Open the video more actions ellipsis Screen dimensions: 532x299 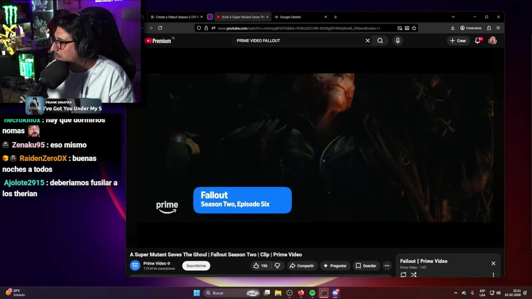pos(387,266)
